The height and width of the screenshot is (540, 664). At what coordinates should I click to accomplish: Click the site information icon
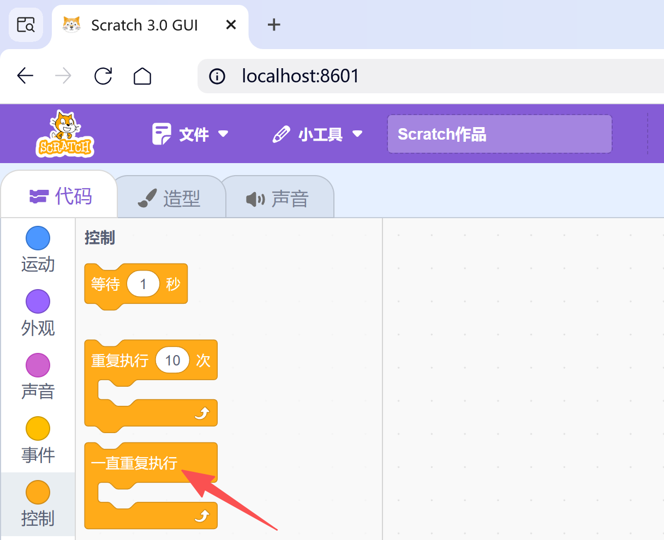click(217, 76)
